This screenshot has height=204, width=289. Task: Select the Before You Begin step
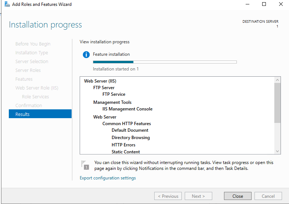(x=33, y=44)
